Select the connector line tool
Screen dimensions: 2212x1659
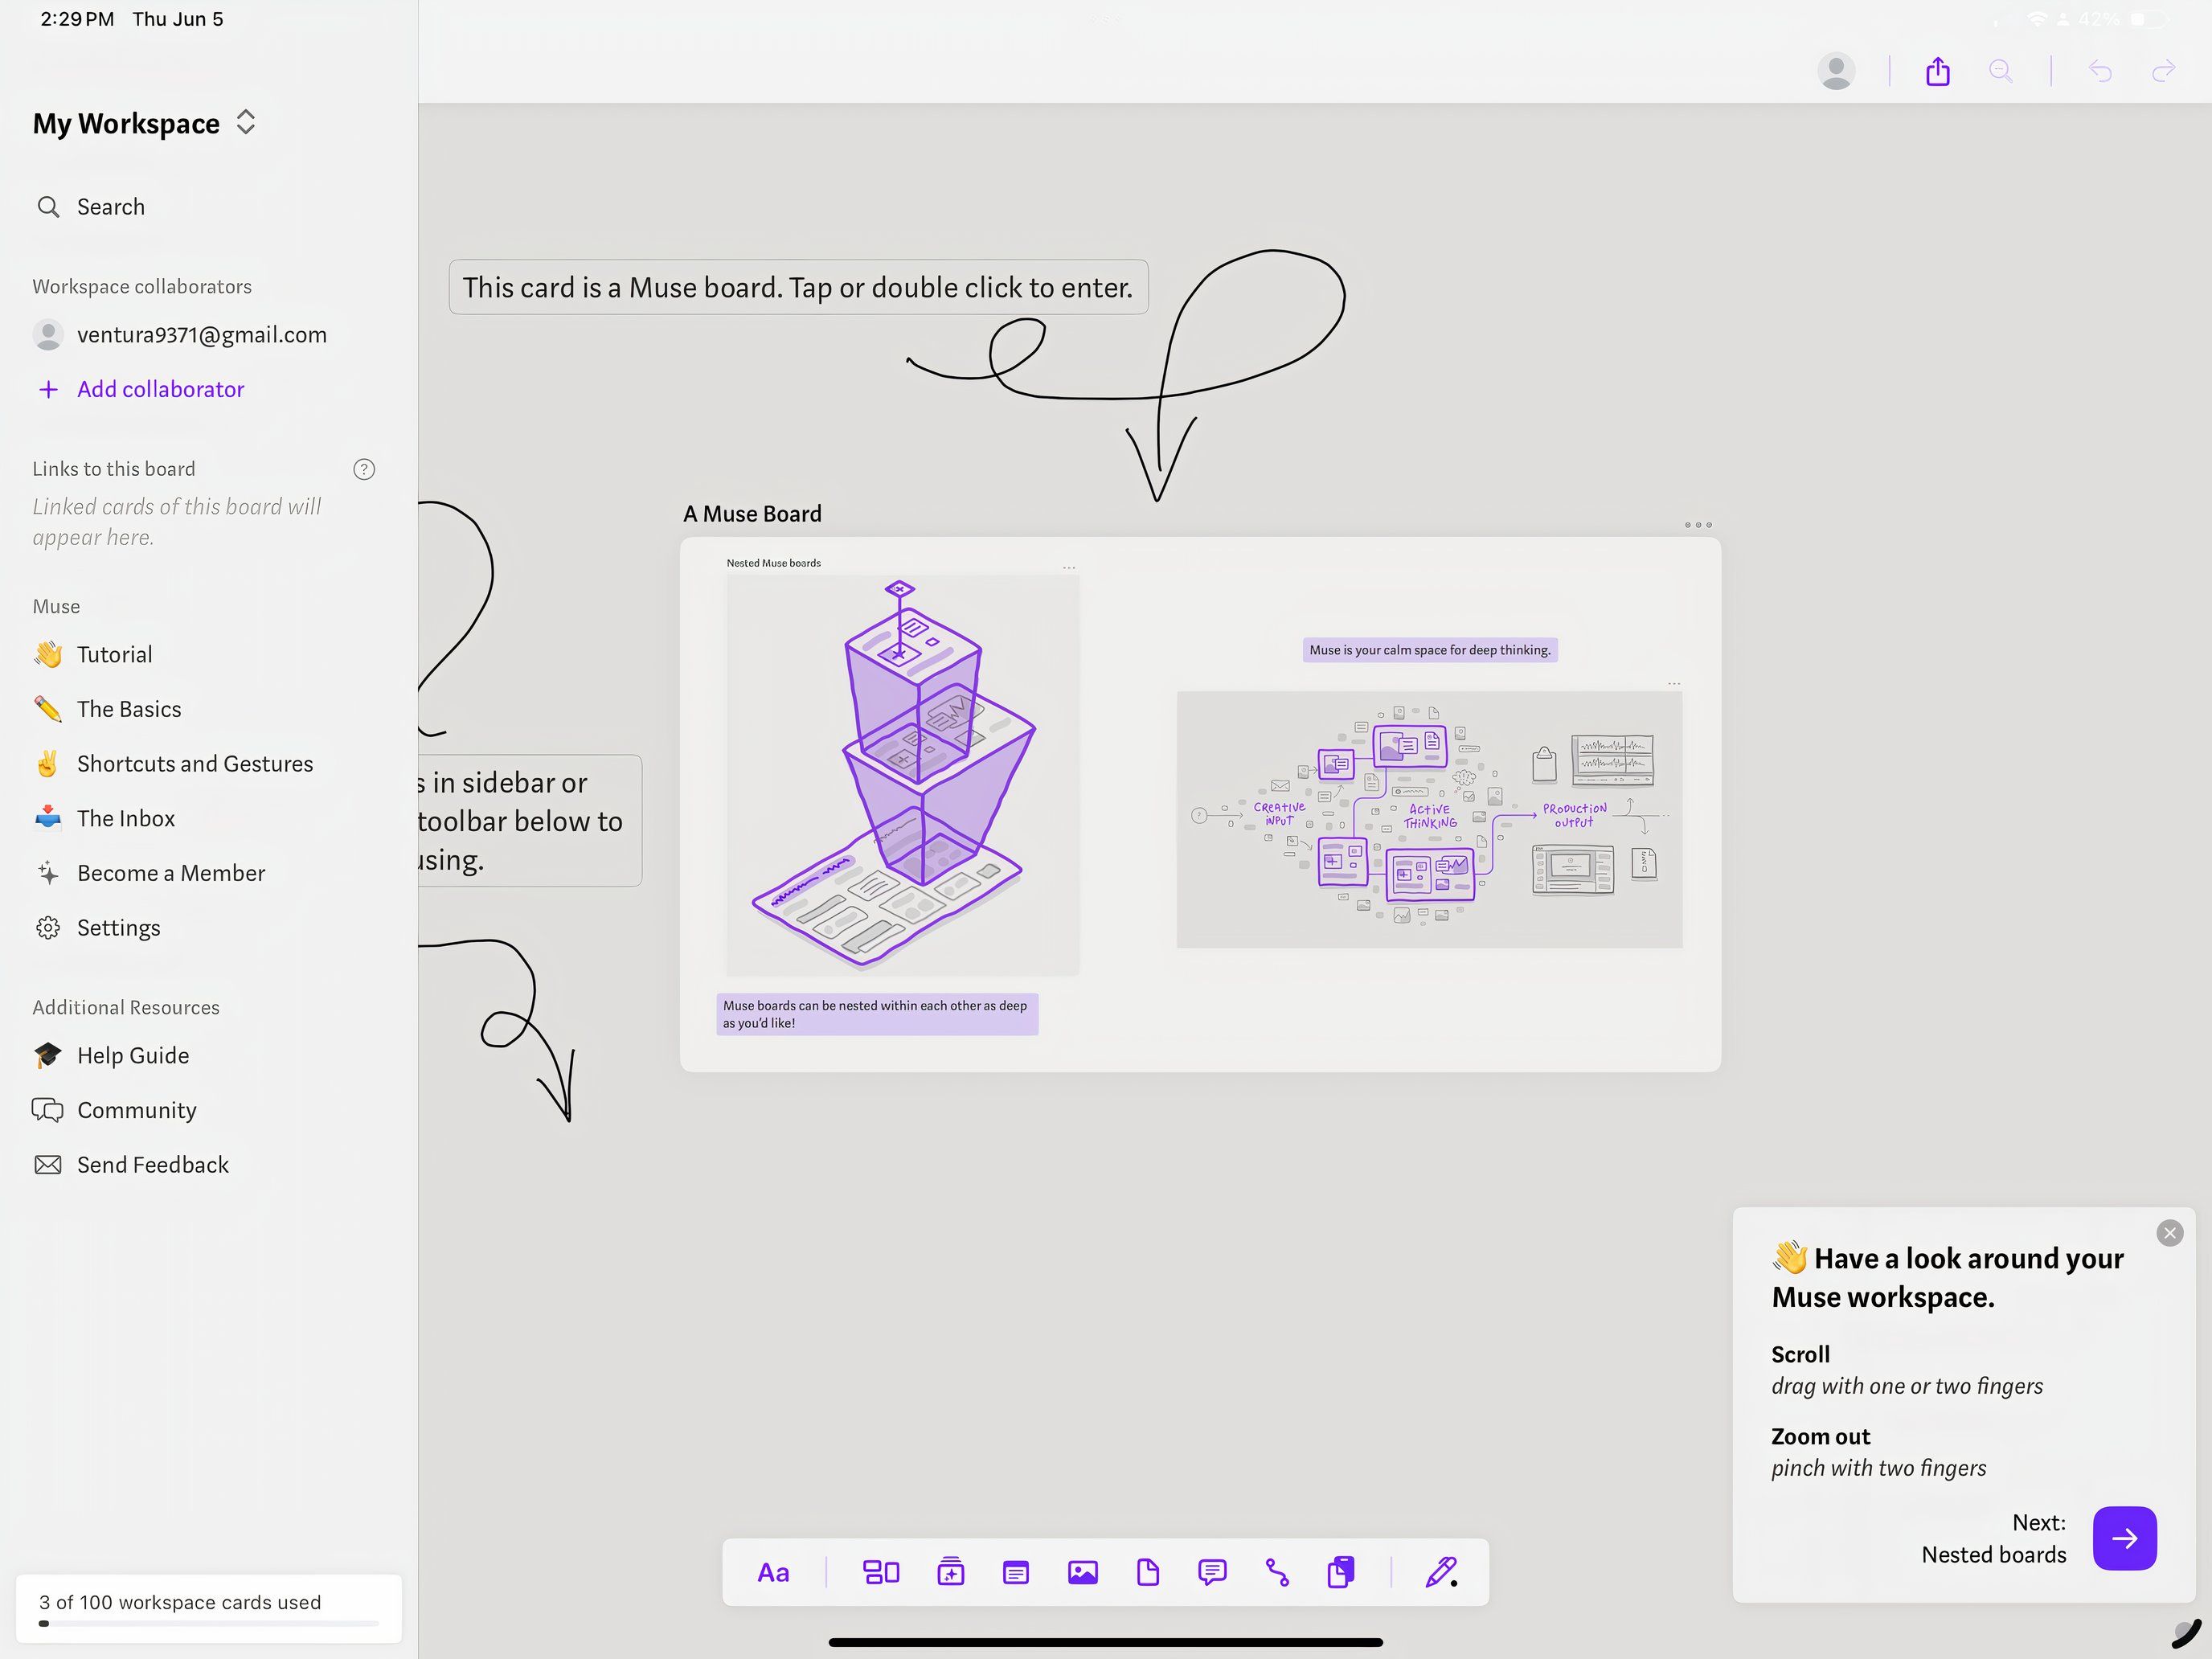point(1277,1573)
